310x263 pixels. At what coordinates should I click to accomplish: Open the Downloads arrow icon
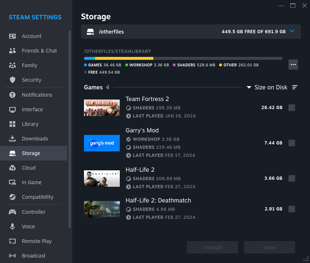coord(12,139)
